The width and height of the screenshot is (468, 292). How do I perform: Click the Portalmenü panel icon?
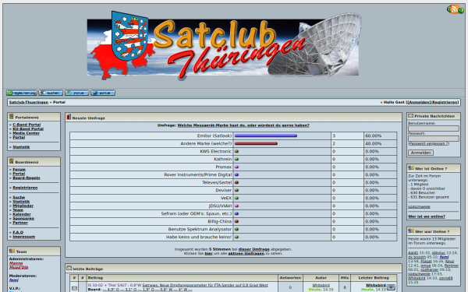[12, 117]
